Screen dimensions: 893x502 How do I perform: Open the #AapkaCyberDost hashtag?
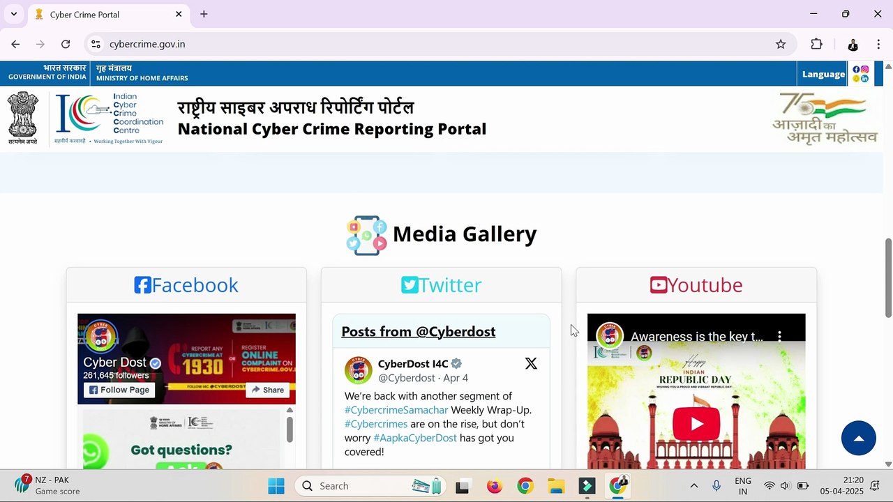(x=415, y=438)
